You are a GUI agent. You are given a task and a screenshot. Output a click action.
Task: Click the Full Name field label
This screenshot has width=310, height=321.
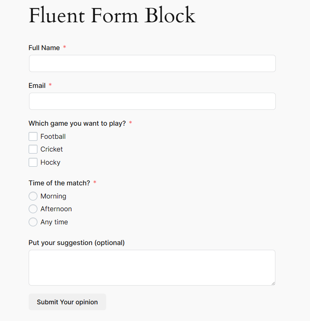[x=44, y=48]
